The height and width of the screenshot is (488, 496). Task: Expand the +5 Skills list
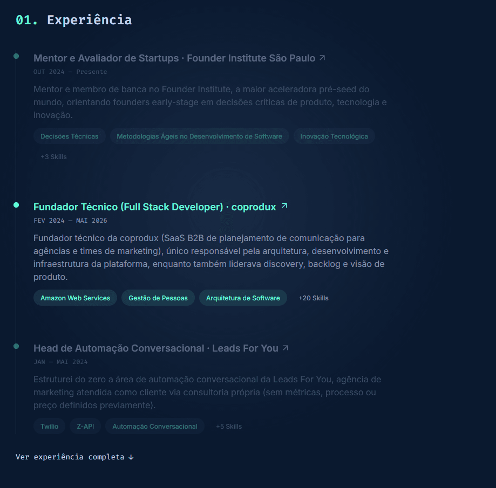pos(229,427)
